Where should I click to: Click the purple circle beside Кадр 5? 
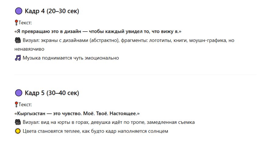point(19,93)
